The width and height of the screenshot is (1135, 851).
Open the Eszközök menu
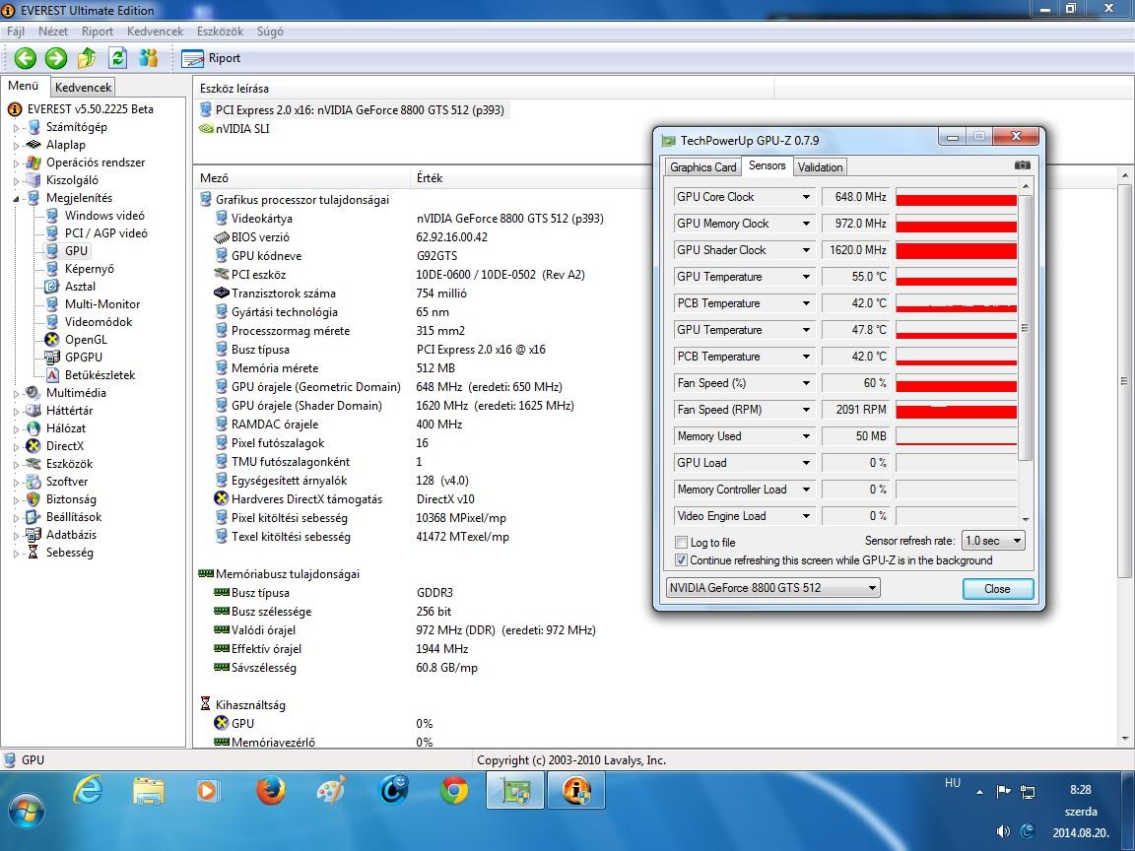coord(220,32)
